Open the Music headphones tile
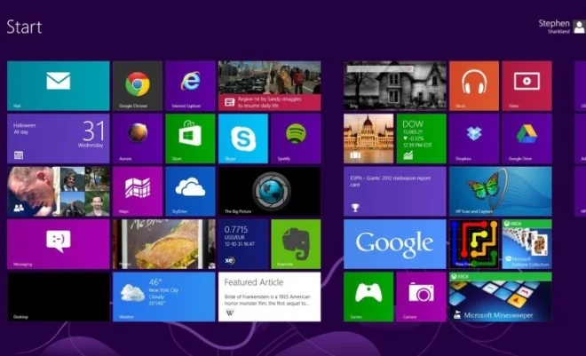 pyautogui.click(x=474, y=86)
